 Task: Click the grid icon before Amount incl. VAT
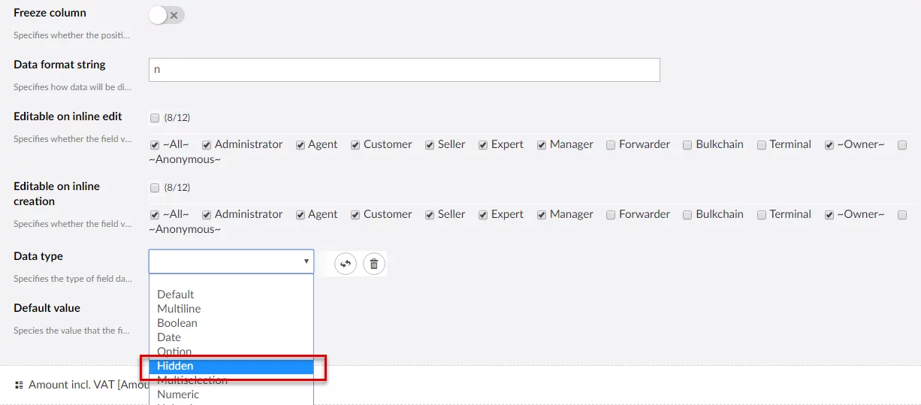click(20, 385)
